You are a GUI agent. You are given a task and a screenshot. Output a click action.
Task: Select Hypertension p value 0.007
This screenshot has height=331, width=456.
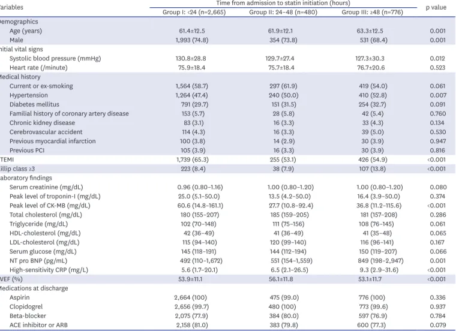click(x=438, y=95)
